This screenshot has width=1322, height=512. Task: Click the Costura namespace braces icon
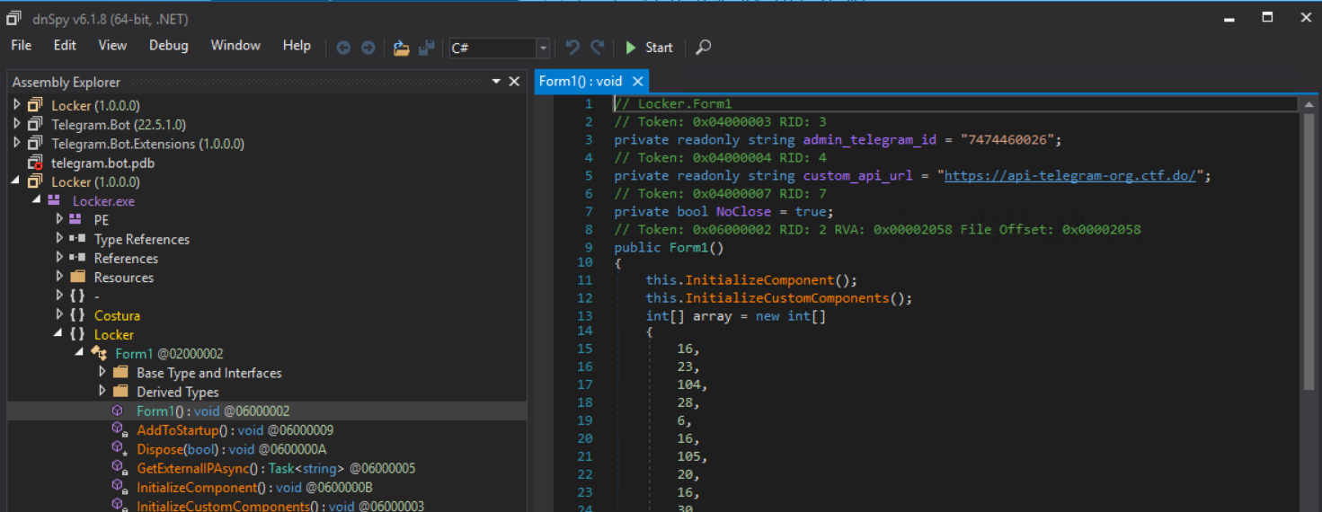[78, 315]
